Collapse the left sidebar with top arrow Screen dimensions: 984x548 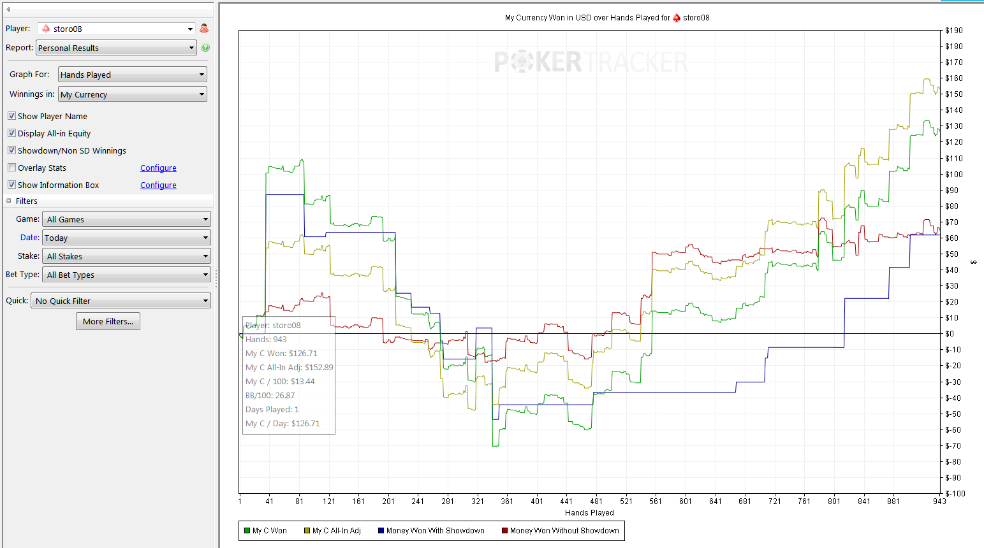(8, 9)
